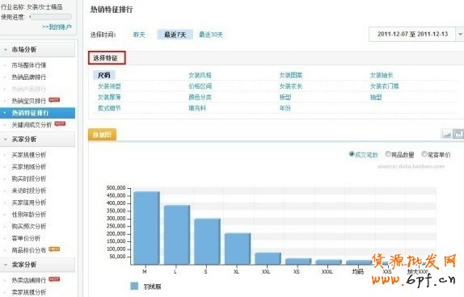Click the 使用进度 progress bar
Screen dimensions: 464x297
pos(51,17)
